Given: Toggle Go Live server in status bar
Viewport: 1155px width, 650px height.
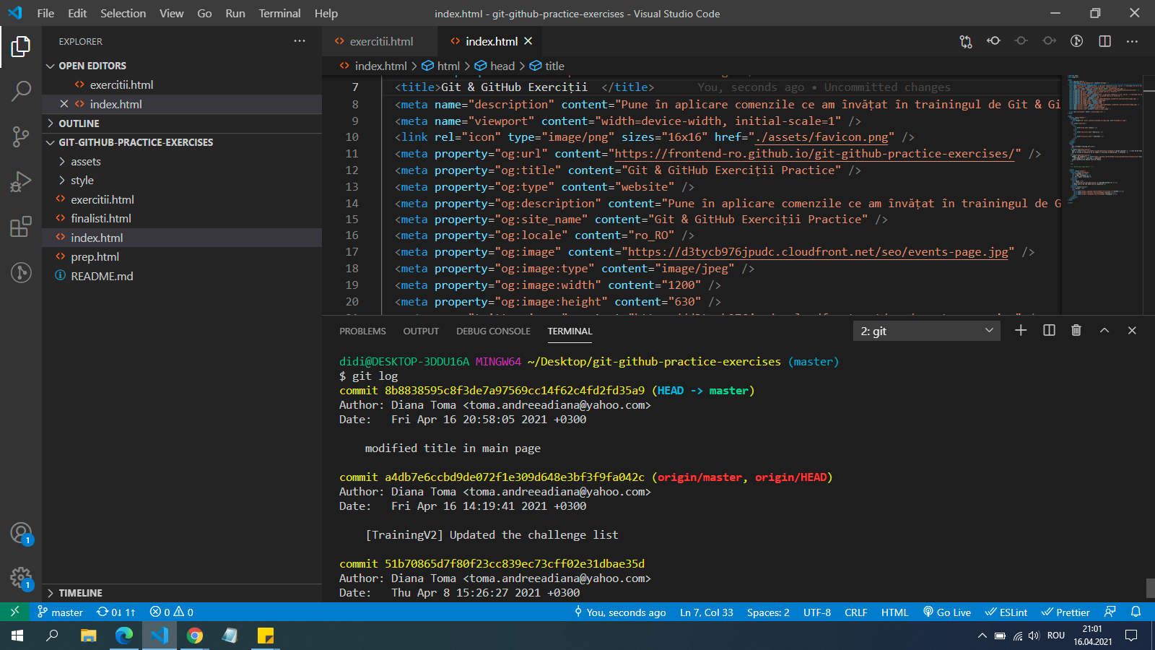Looking at the screenshot, I should coord(947,612).
